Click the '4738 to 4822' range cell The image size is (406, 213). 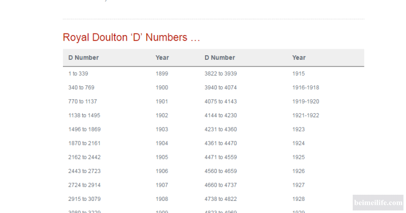(221, 199)
